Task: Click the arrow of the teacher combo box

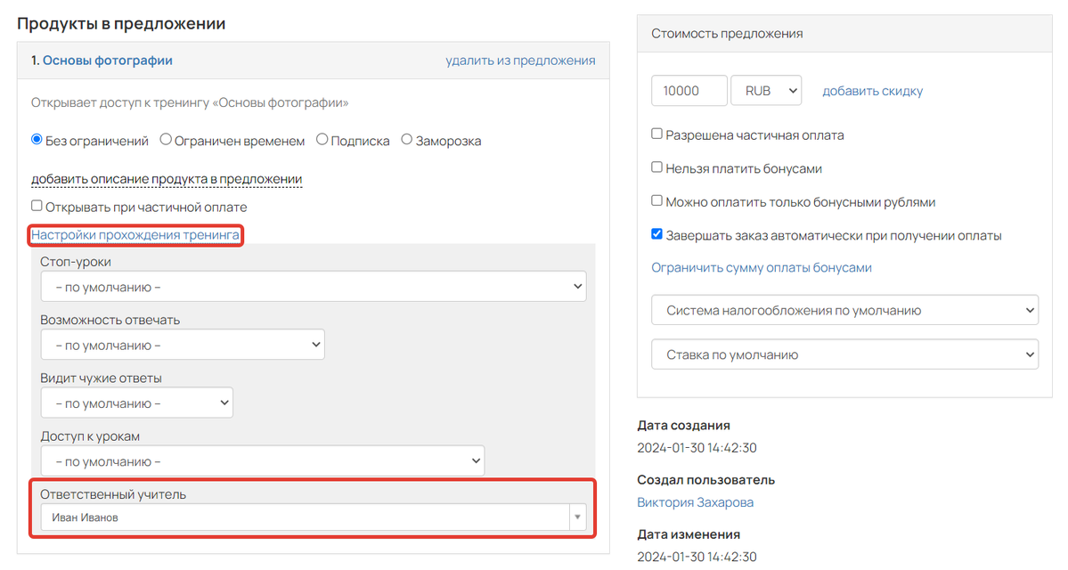Action: tap(577, 517)
